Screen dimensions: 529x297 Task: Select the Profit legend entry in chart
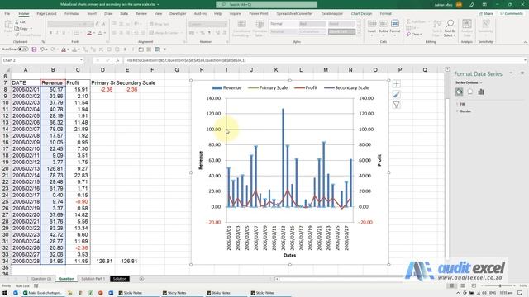(x=306, y=87)
